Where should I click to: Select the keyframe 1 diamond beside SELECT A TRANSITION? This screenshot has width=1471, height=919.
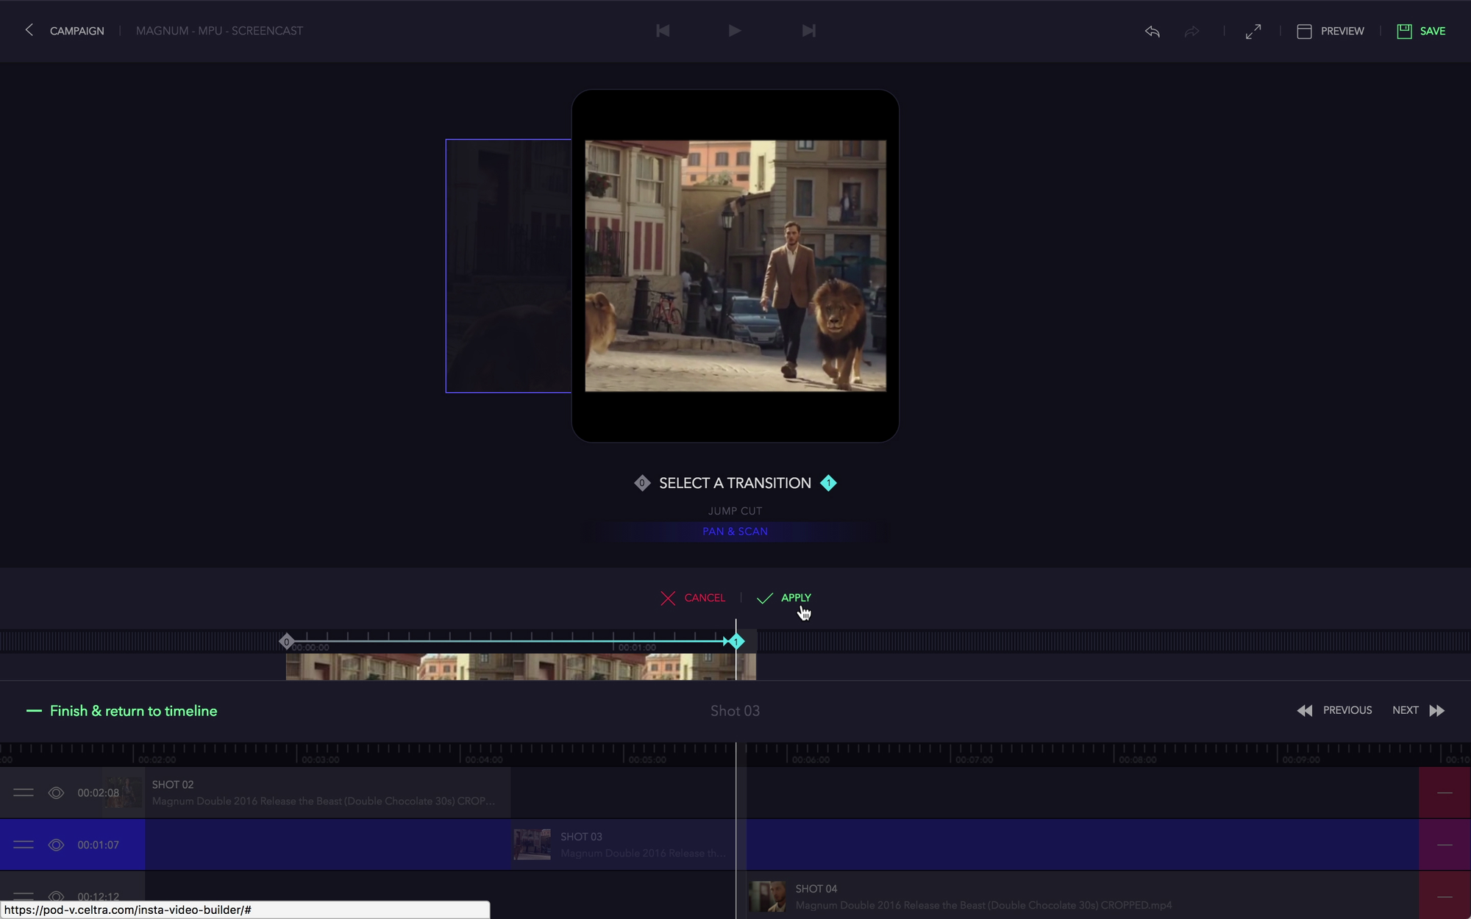click(x=828, y=483)
